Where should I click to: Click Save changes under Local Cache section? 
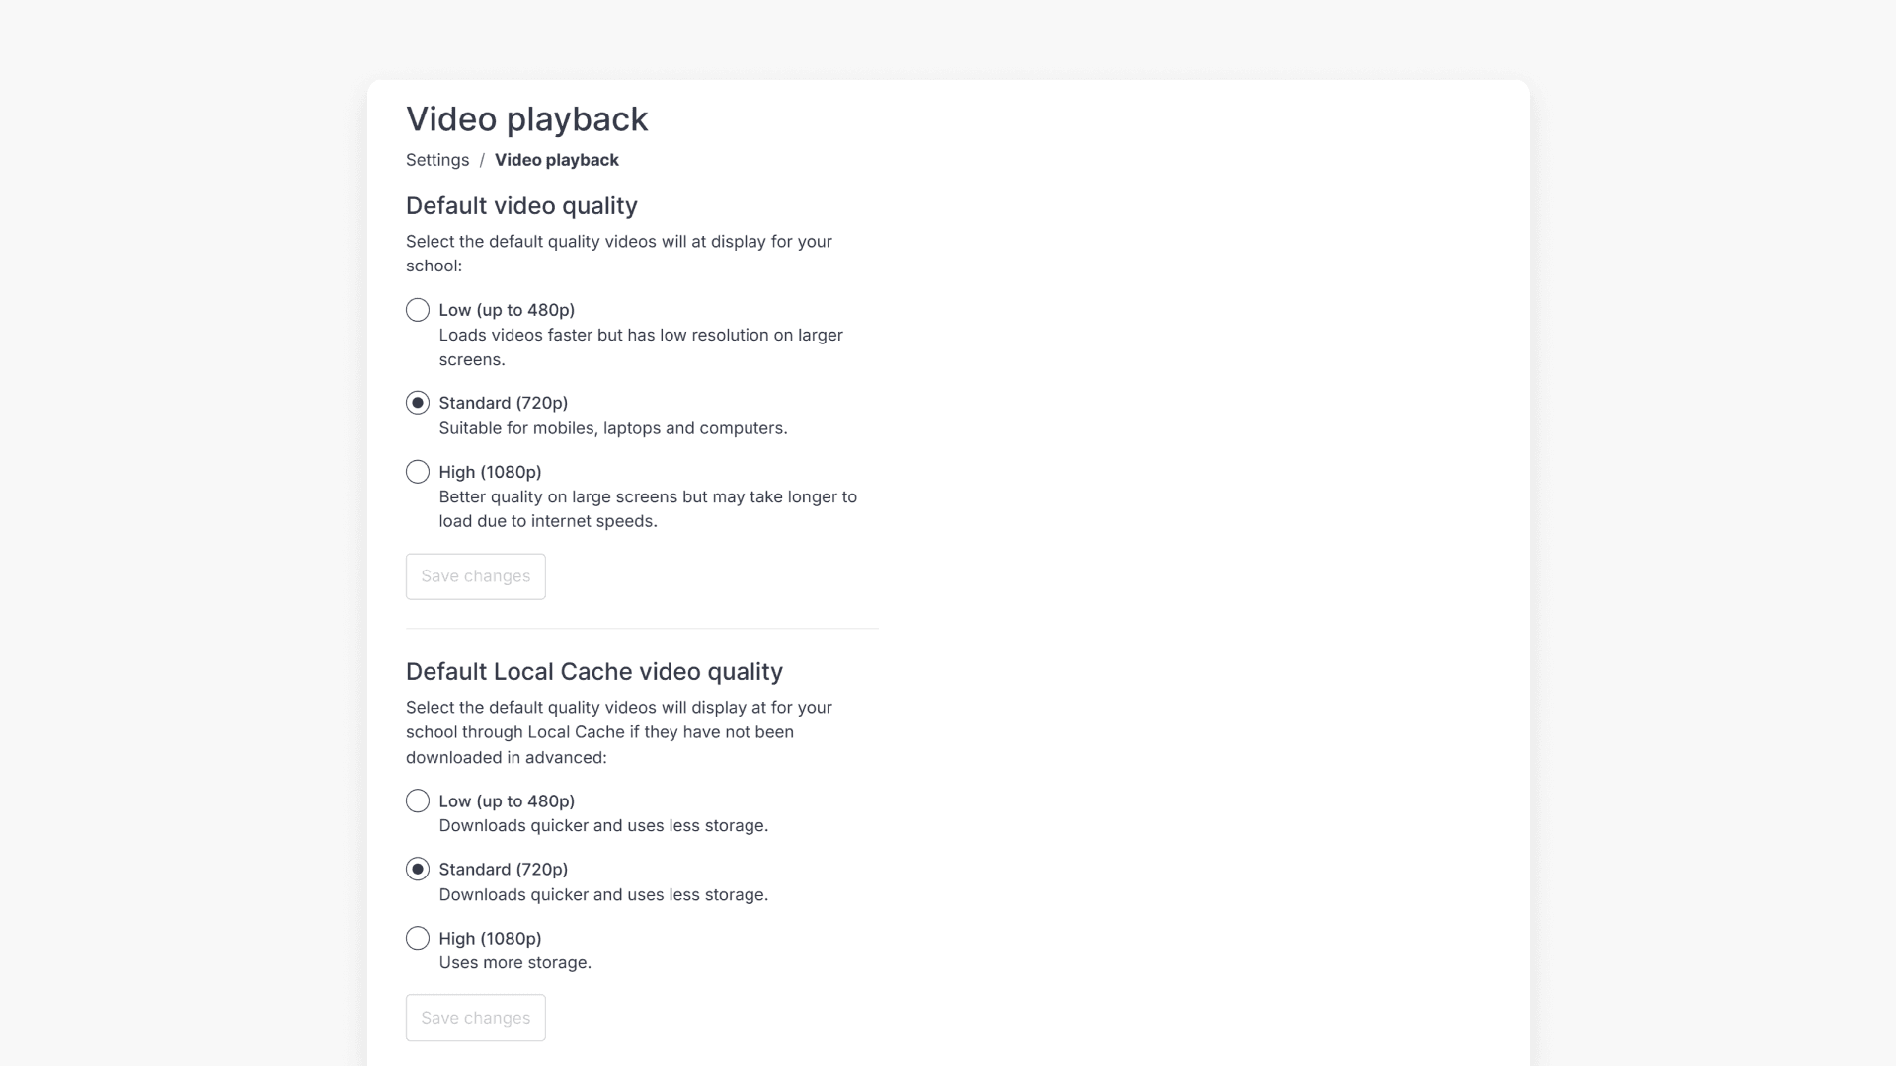pos(475,1018)
